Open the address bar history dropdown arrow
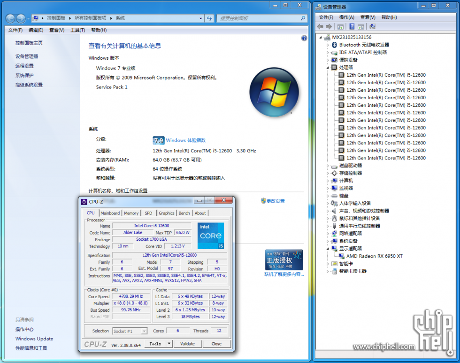This screenshot has height=363, width=460. click(x=201, y=18)
